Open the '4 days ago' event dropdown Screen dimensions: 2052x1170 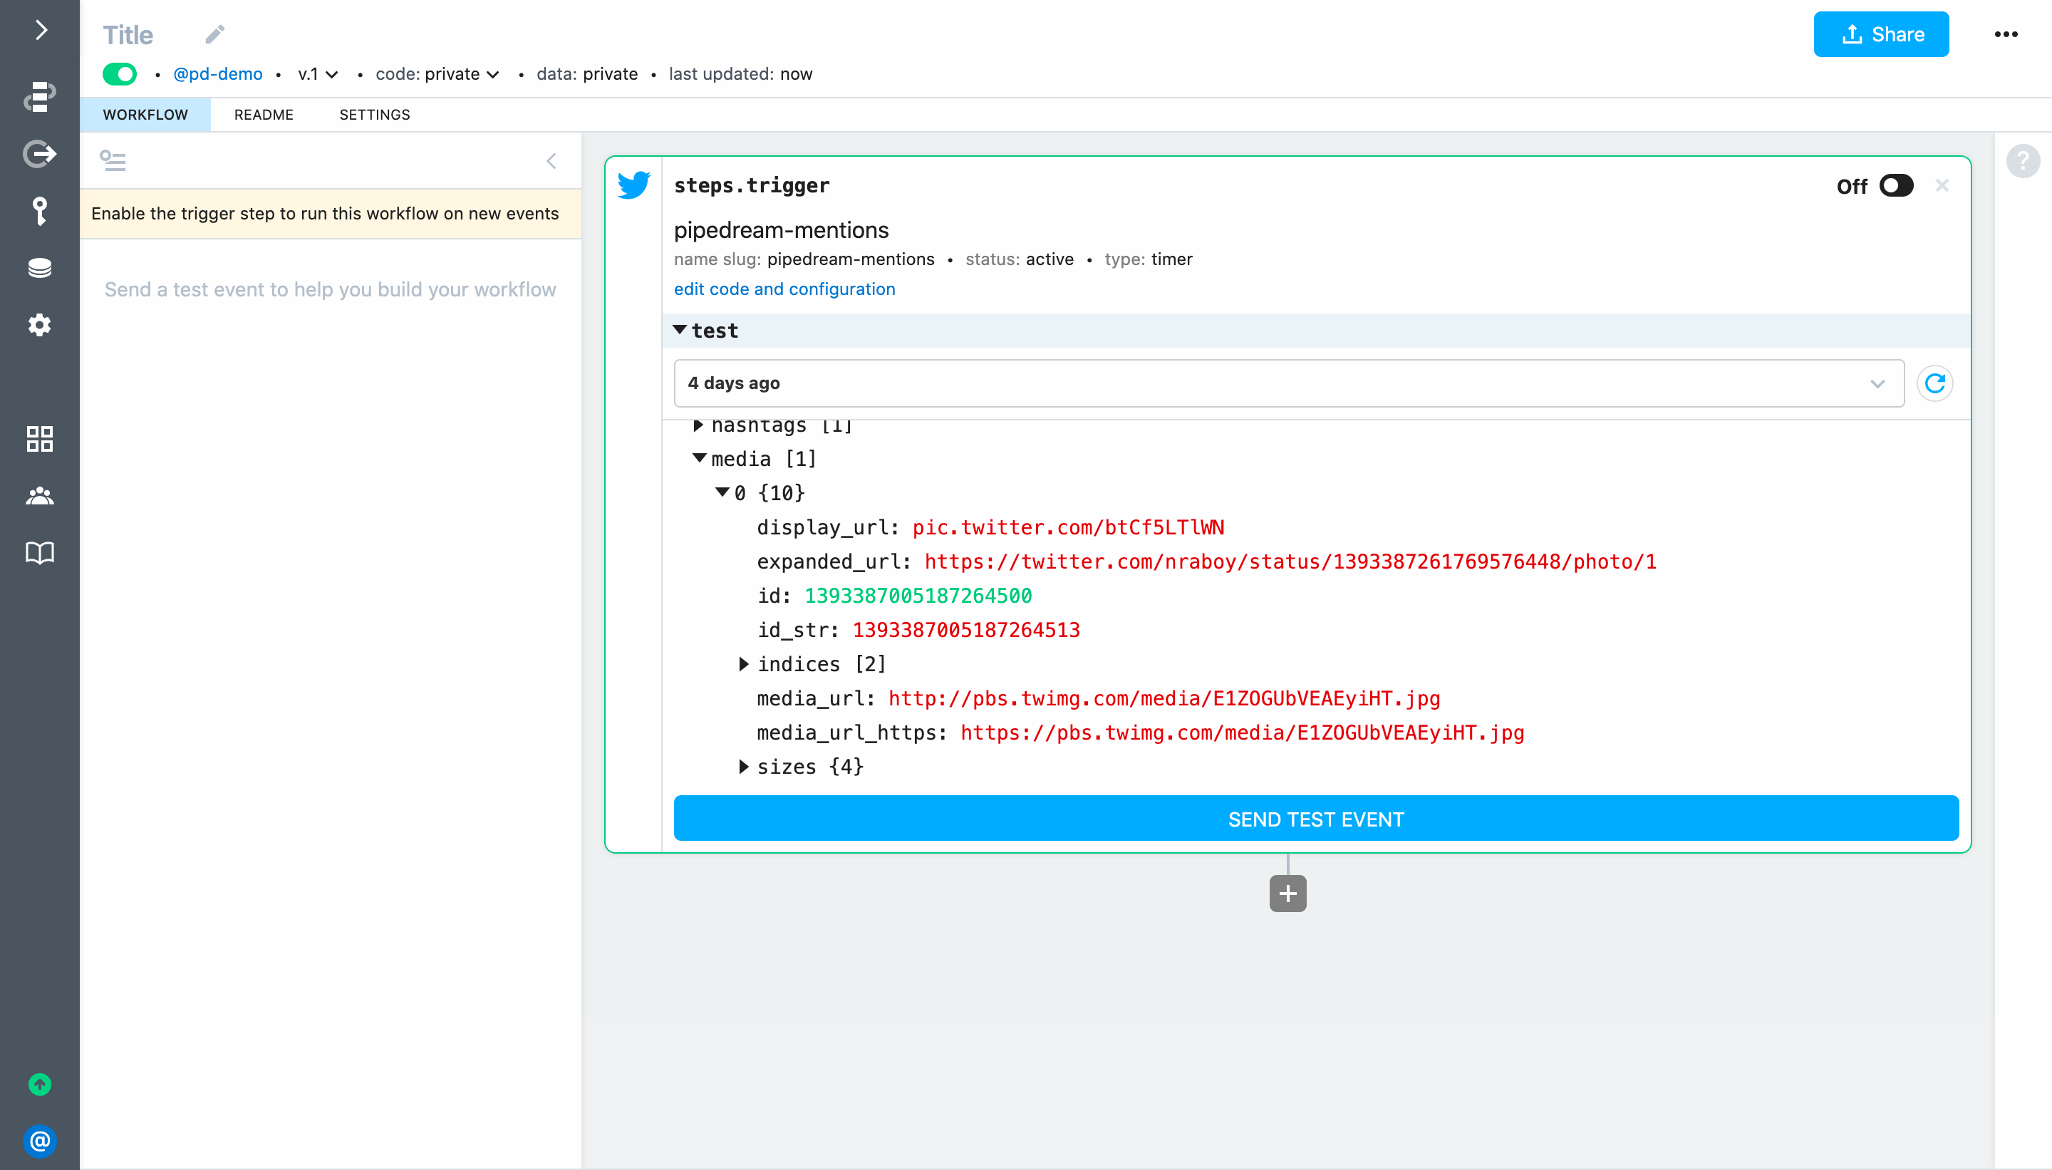1288,383
